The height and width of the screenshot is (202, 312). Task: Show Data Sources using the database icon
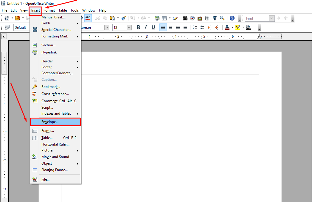[x=207, y=18]
